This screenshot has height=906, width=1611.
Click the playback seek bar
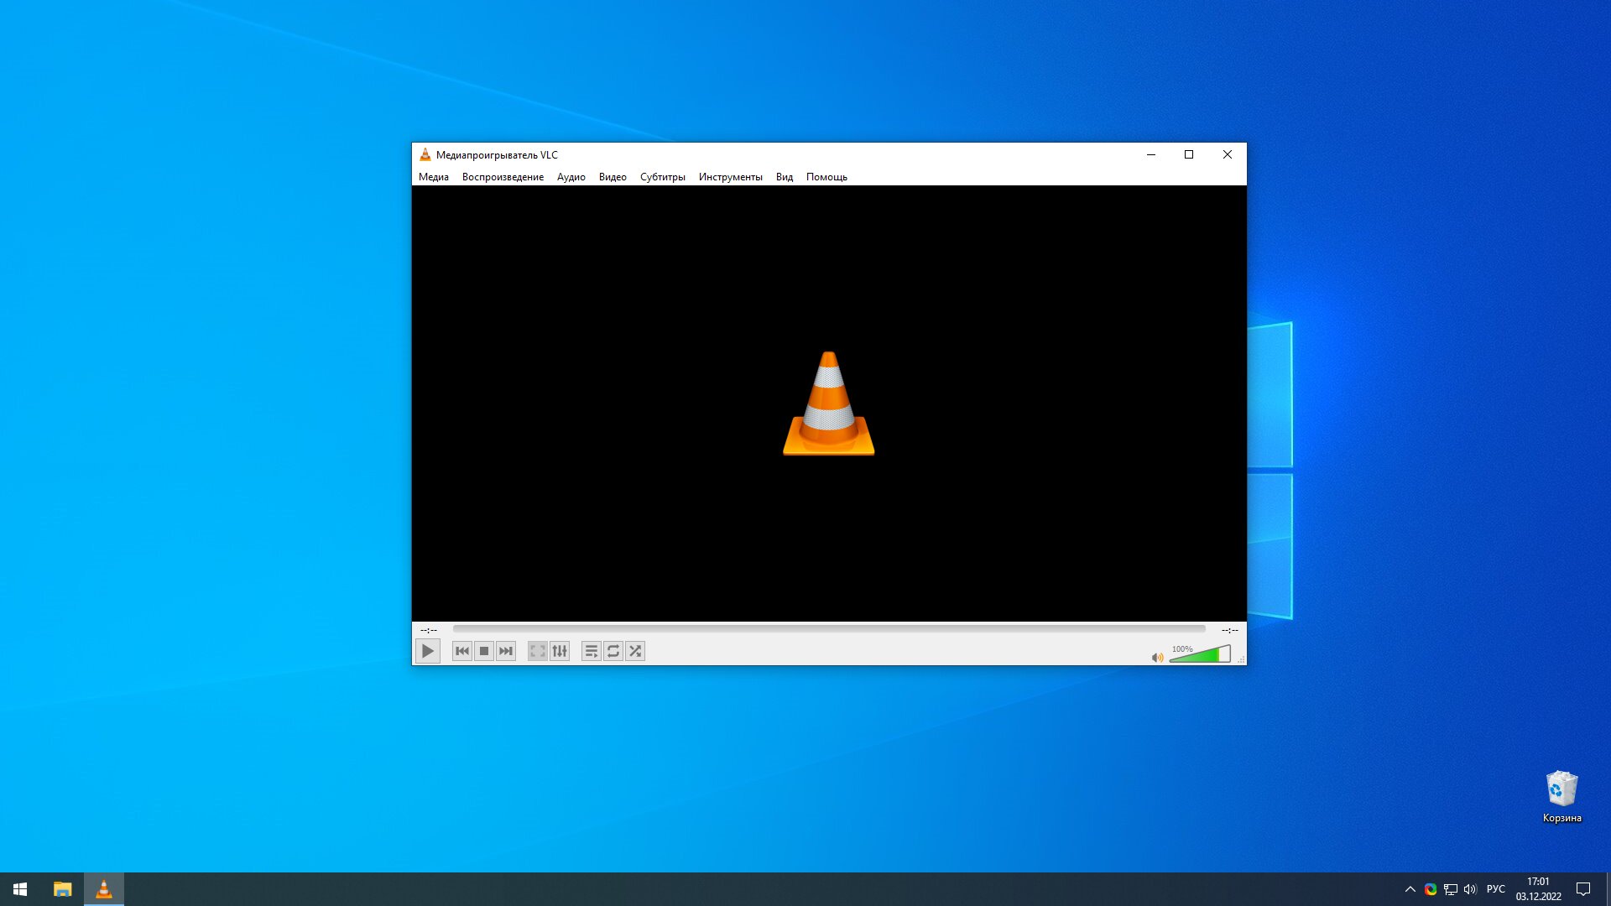coord(829,629)
